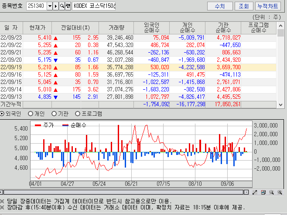The width and height of the screenshot is (287, 215).
Task: Click the chart window layout icon
Action: (263, 192)
